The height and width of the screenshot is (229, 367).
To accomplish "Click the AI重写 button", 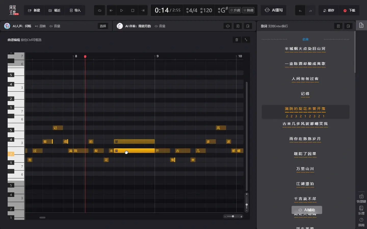I will [x=274, y=10].
